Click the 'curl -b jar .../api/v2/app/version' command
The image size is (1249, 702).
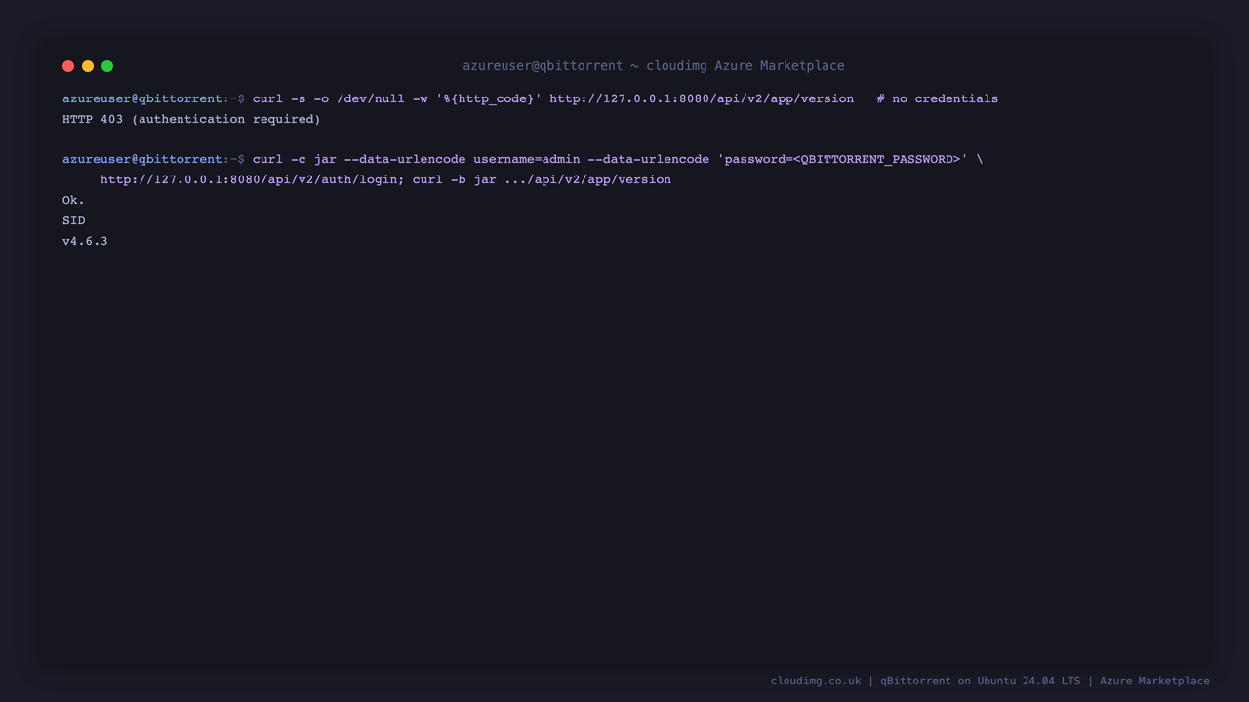(x=542, y=179)
